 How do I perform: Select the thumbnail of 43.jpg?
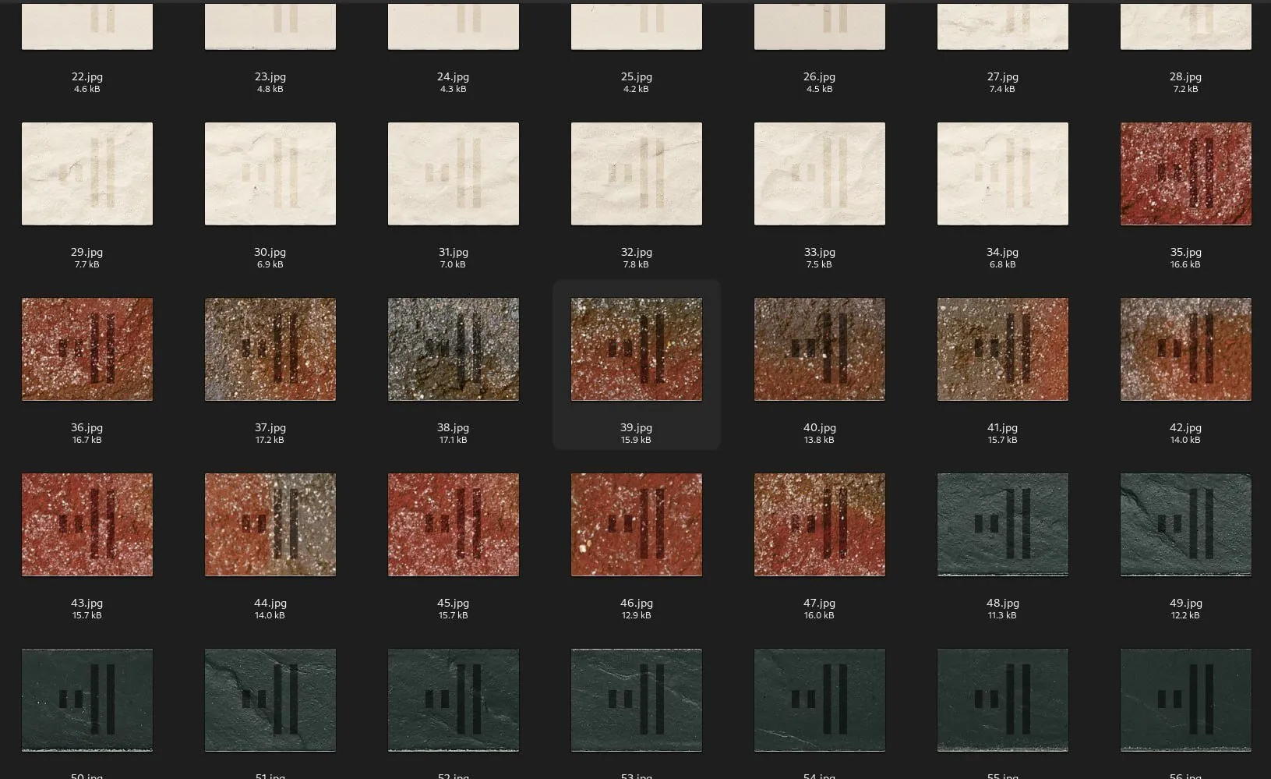tap(87, 525)
